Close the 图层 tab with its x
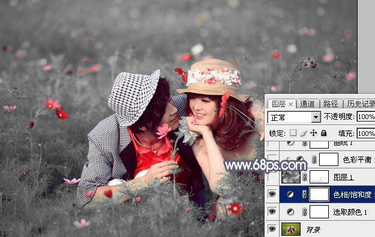Image resolution: width=375 pixels, height=237 pixels. [x=290, y=104]
